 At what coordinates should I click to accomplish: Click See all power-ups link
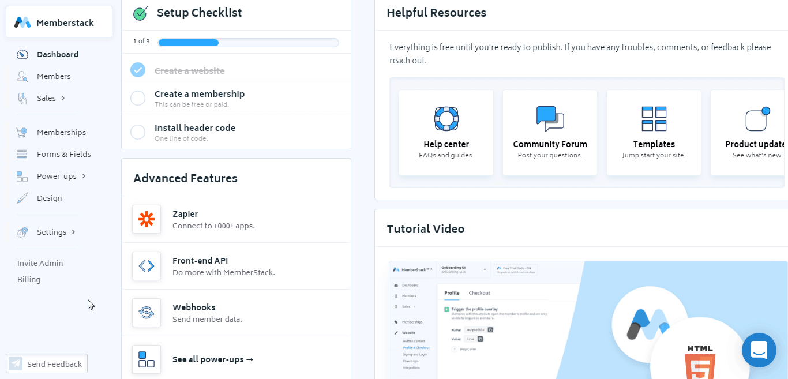click(213, 359)
